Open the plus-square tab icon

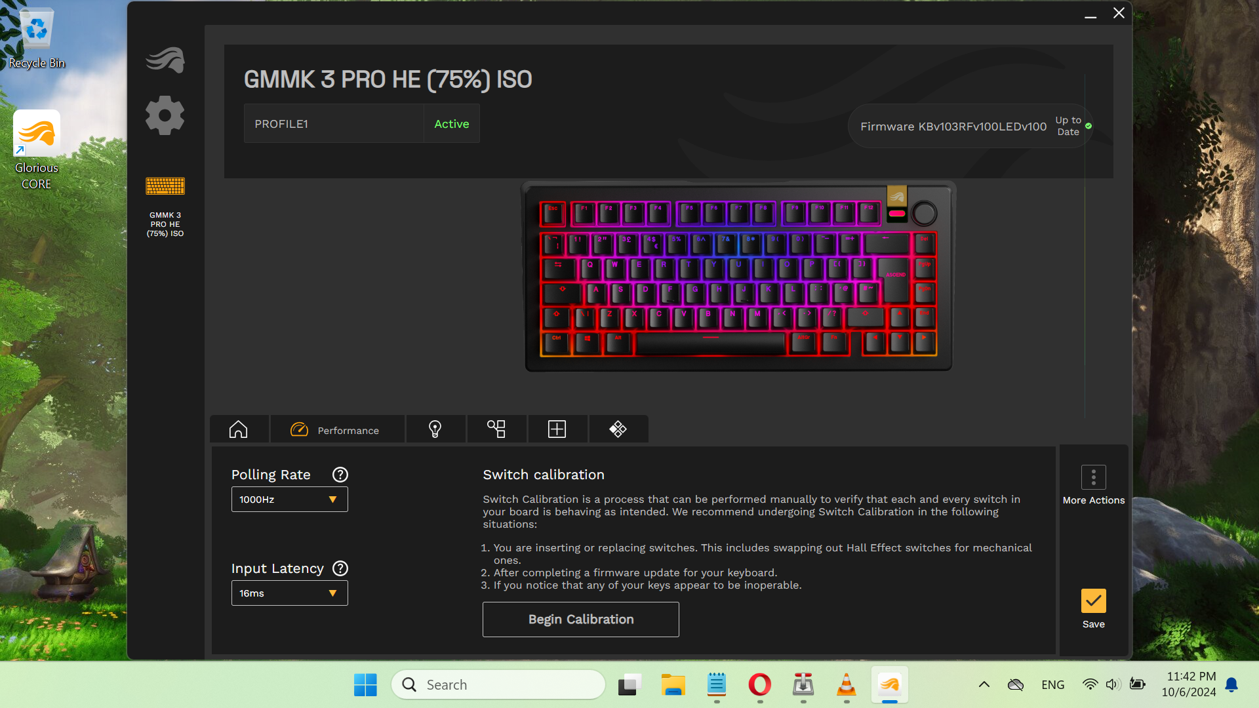pos(557,429)
